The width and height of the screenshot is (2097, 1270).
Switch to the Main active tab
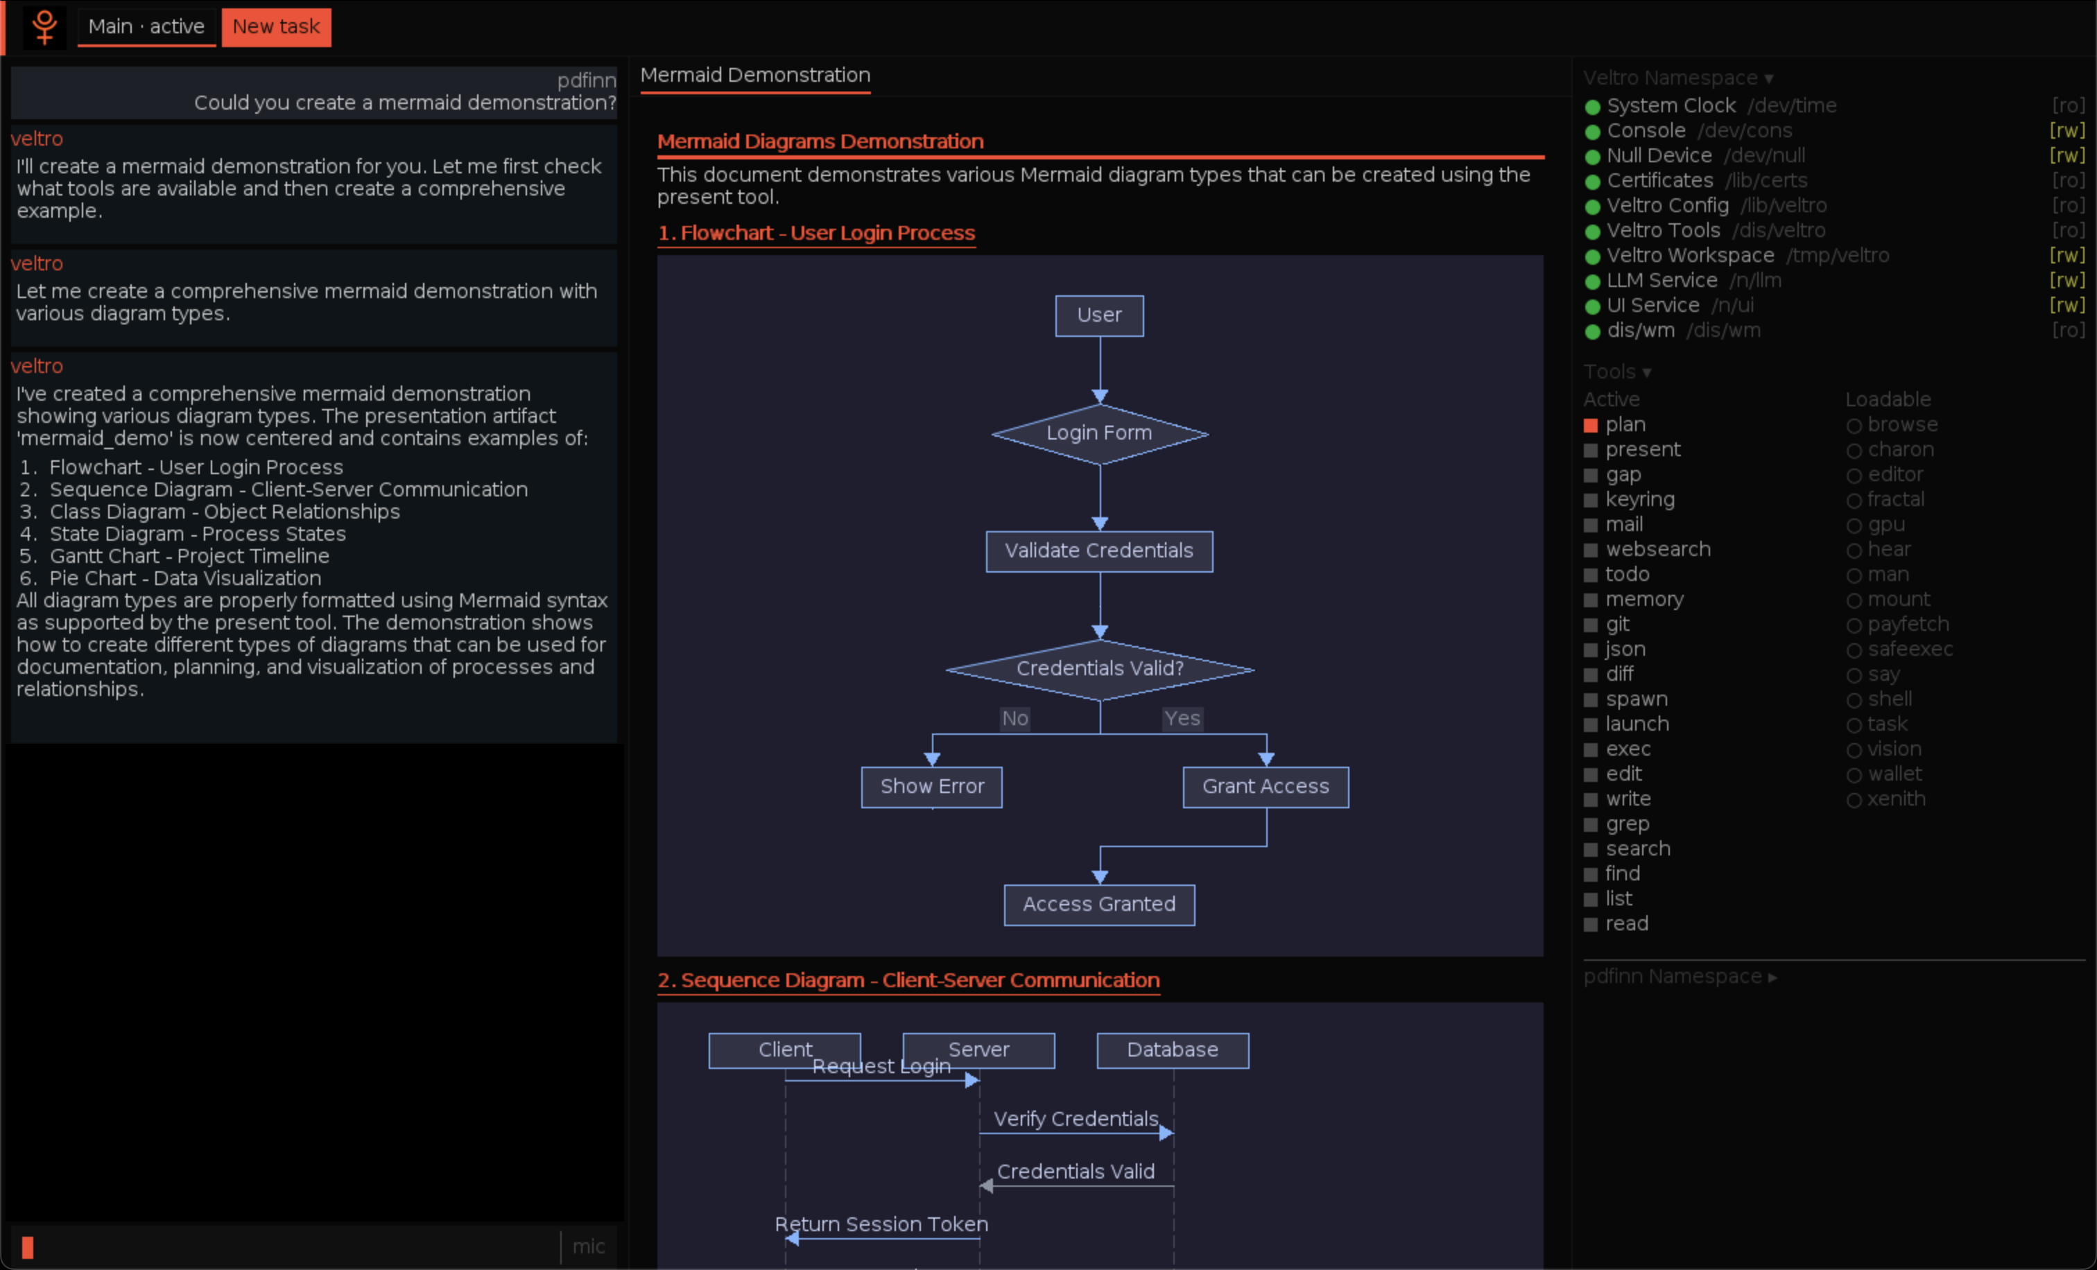[x=146, y=26]
